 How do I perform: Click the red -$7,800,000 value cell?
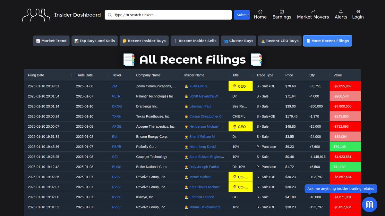click(345, 107)
